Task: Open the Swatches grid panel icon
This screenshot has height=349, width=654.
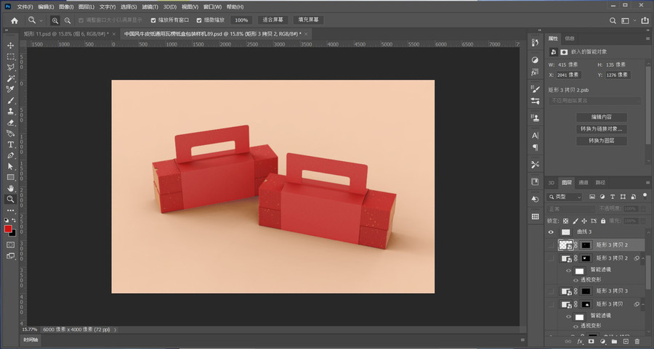Action: 535,216
